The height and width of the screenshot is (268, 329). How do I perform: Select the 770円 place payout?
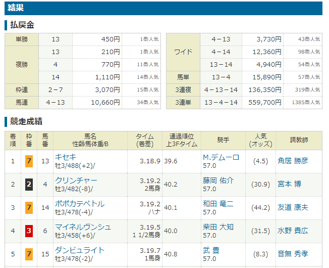pos(111,65)
